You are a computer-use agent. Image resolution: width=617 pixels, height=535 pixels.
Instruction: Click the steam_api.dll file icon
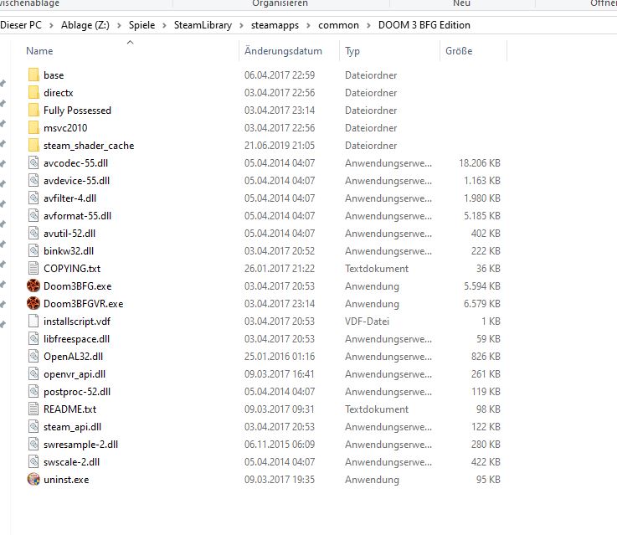33,426
